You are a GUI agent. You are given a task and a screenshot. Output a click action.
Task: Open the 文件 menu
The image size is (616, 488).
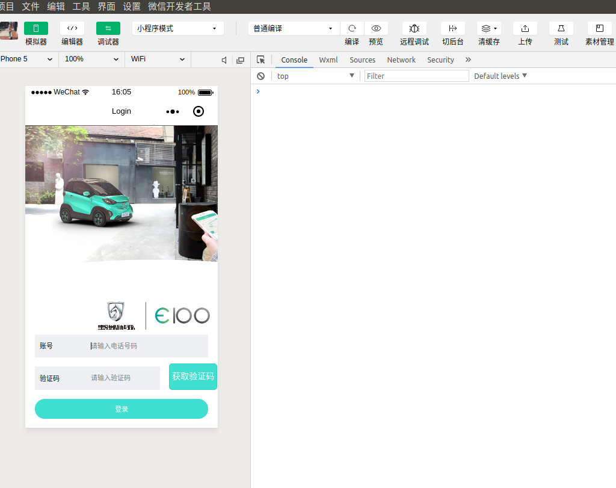30,7
